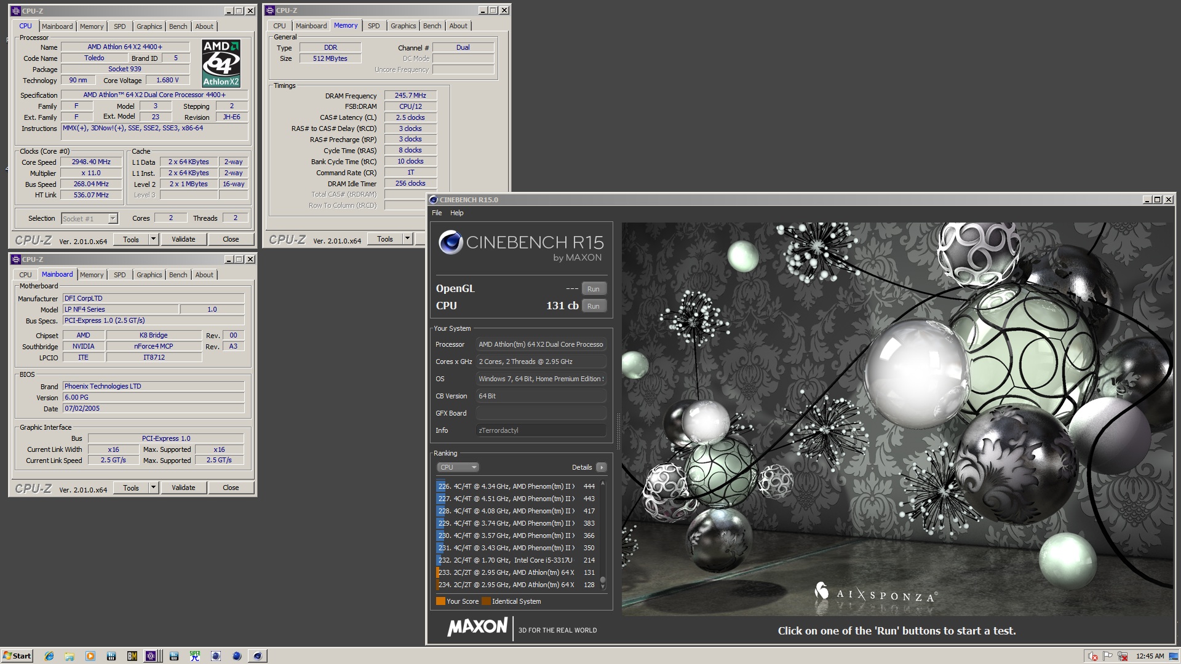Click the empty GFX Board field
The image size is (1181, 664).
click(541, 413)
